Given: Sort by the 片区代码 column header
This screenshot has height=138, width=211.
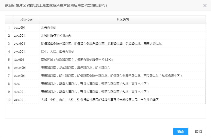Looking at the screenshot, I should (x=26, y=20).
